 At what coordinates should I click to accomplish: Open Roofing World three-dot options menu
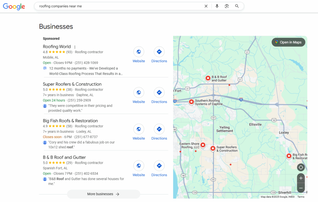pos(75,47)
